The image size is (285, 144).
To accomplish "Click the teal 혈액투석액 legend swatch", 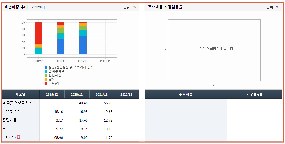I will 46,71.
